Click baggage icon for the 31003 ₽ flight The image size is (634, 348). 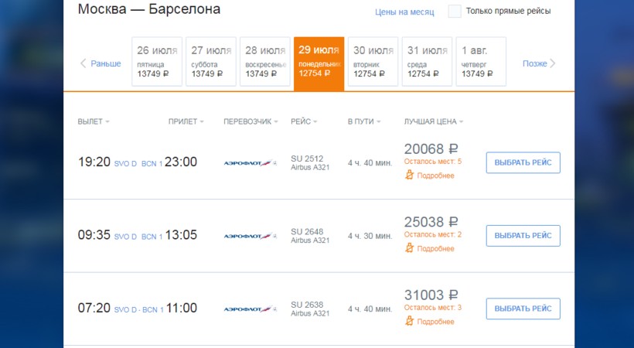[x=410, y=321]
